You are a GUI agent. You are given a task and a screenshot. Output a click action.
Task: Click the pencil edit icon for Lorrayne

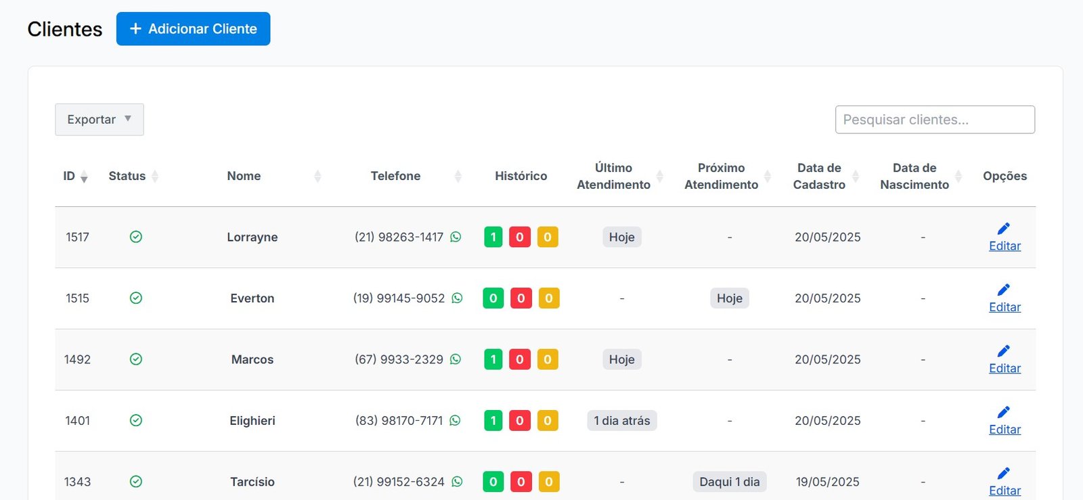(1003, 229)
